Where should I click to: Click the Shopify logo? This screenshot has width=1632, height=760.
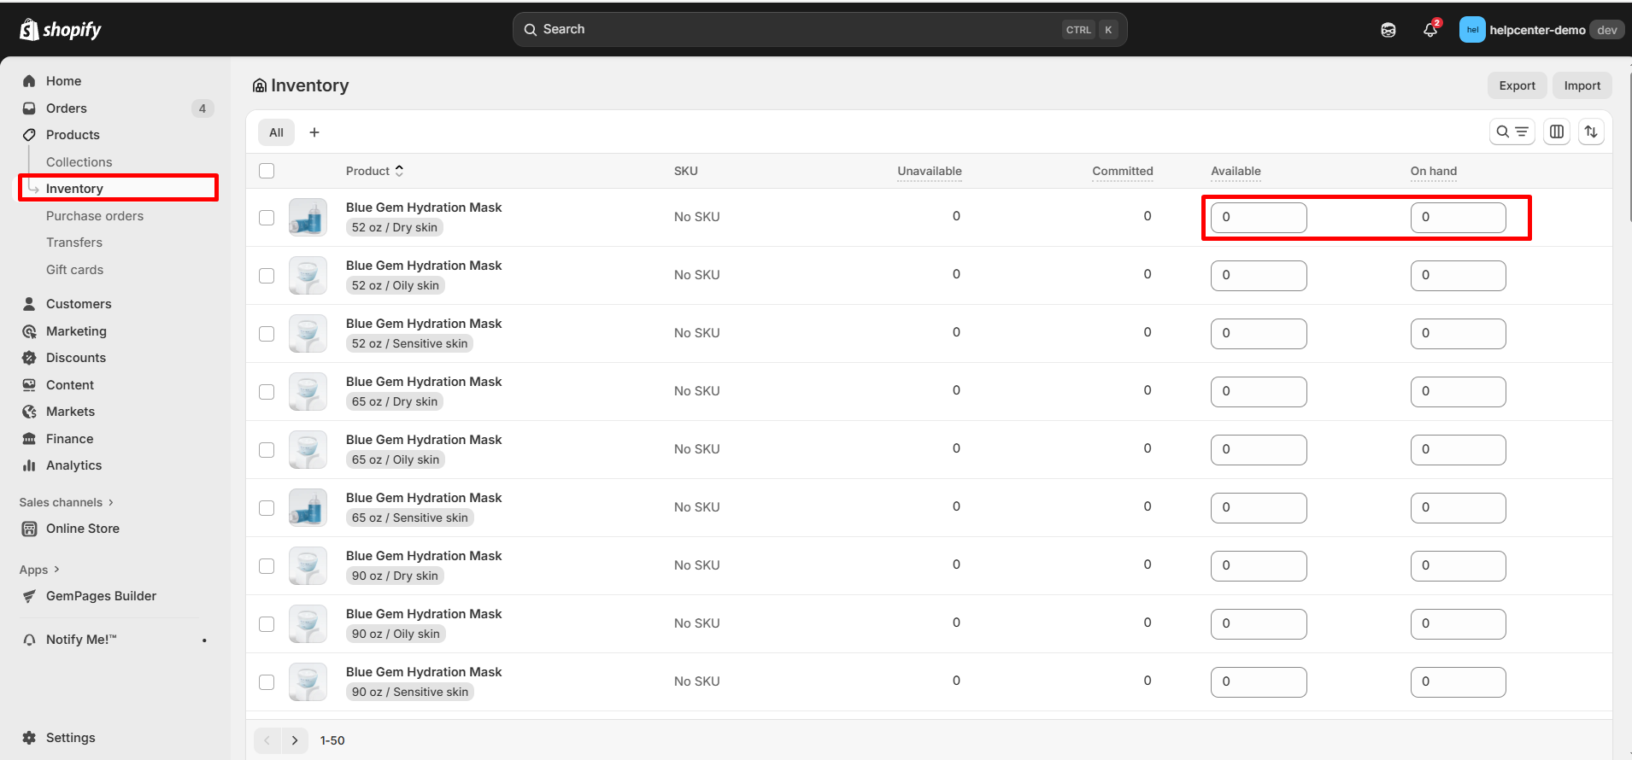[x=60, y=30]
